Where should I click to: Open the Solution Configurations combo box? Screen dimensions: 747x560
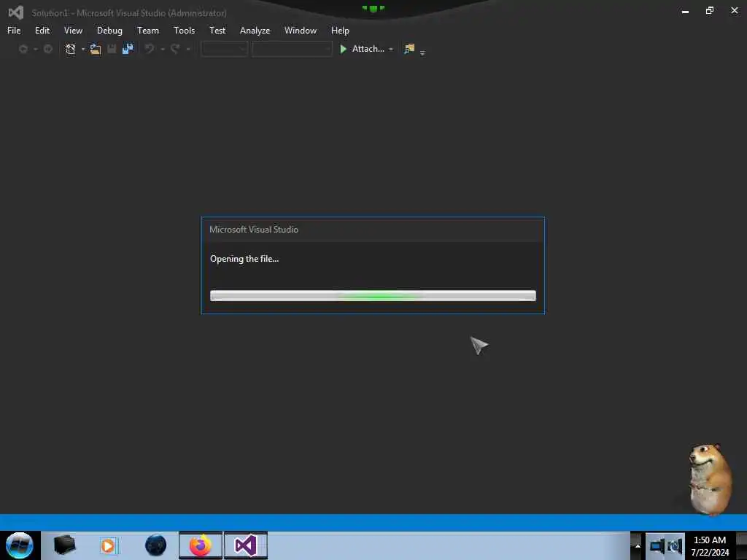(x=225, y=49)
